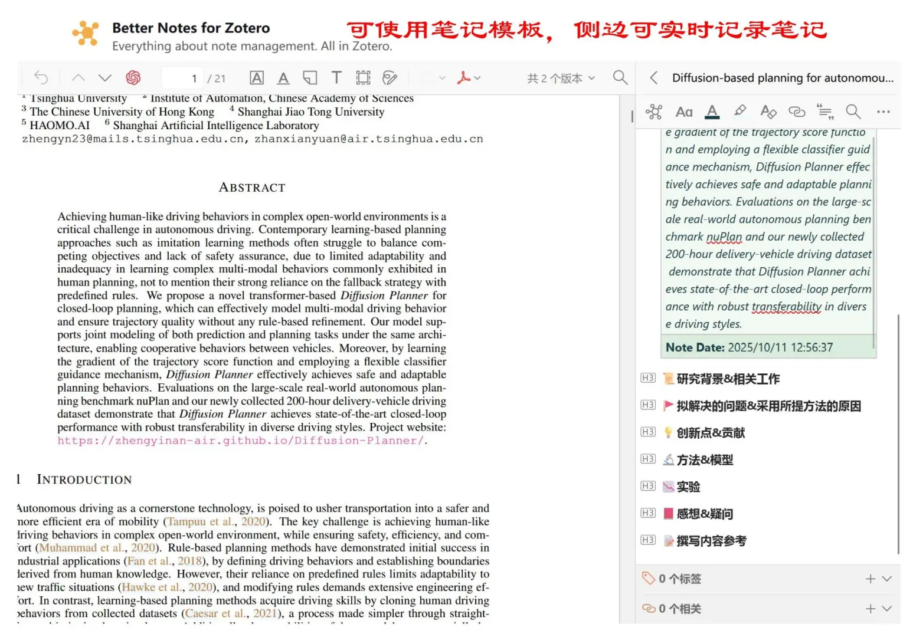
Task: Click the zhengyn23@mails.tsinghua.edu.cn email text
Action: pyautogui.click(x=133, y=139)
